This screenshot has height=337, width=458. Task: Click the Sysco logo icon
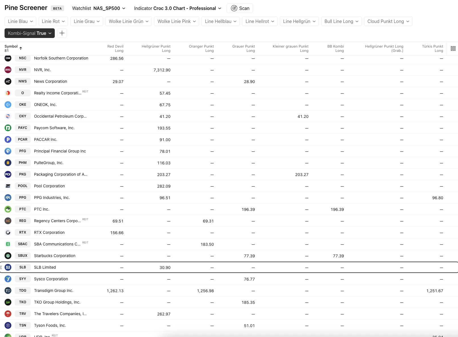(x=8, y=279)
